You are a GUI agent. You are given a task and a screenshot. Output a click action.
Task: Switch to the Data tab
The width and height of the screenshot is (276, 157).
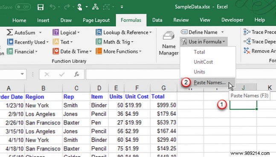[157, 20]
